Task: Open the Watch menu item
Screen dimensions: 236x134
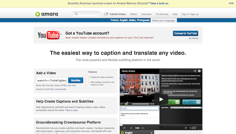Action: pyautogui.click(x=133, y=14)
